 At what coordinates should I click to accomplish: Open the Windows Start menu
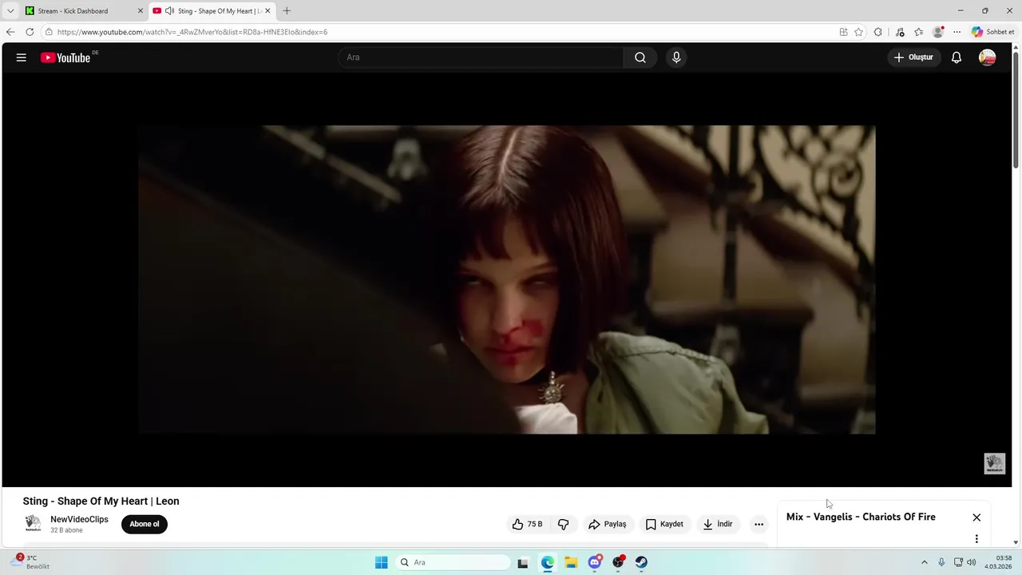click(382, 562)
